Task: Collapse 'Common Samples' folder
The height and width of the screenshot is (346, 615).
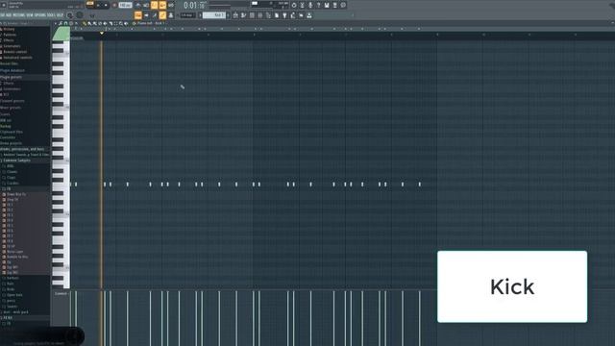Action: point(16,161)
